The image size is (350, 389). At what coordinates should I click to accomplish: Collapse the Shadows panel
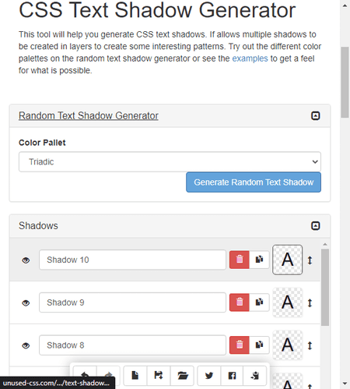click(x=315, y=225)
